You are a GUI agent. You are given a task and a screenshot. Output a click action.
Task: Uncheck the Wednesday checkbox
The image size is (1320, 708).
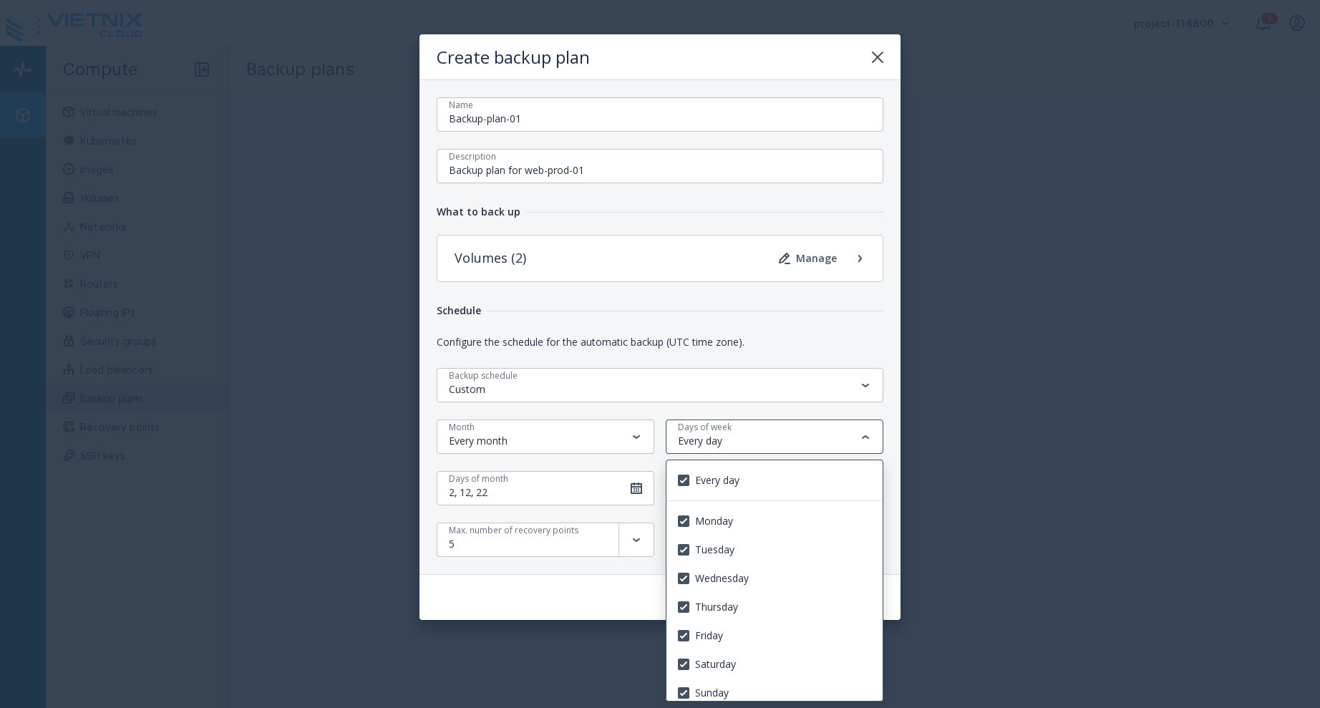(684, 578)
